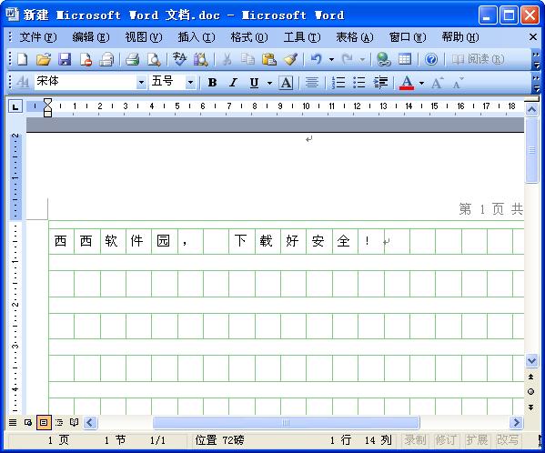Apply character border A icon
This screenshot has height=453, width=545.
[x=286, y=83]
